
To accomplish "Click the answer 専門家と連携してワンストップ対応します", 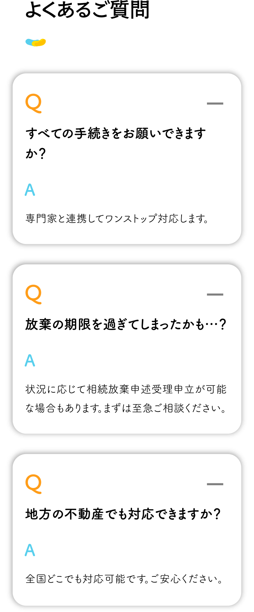I will (x=117, y=219).
